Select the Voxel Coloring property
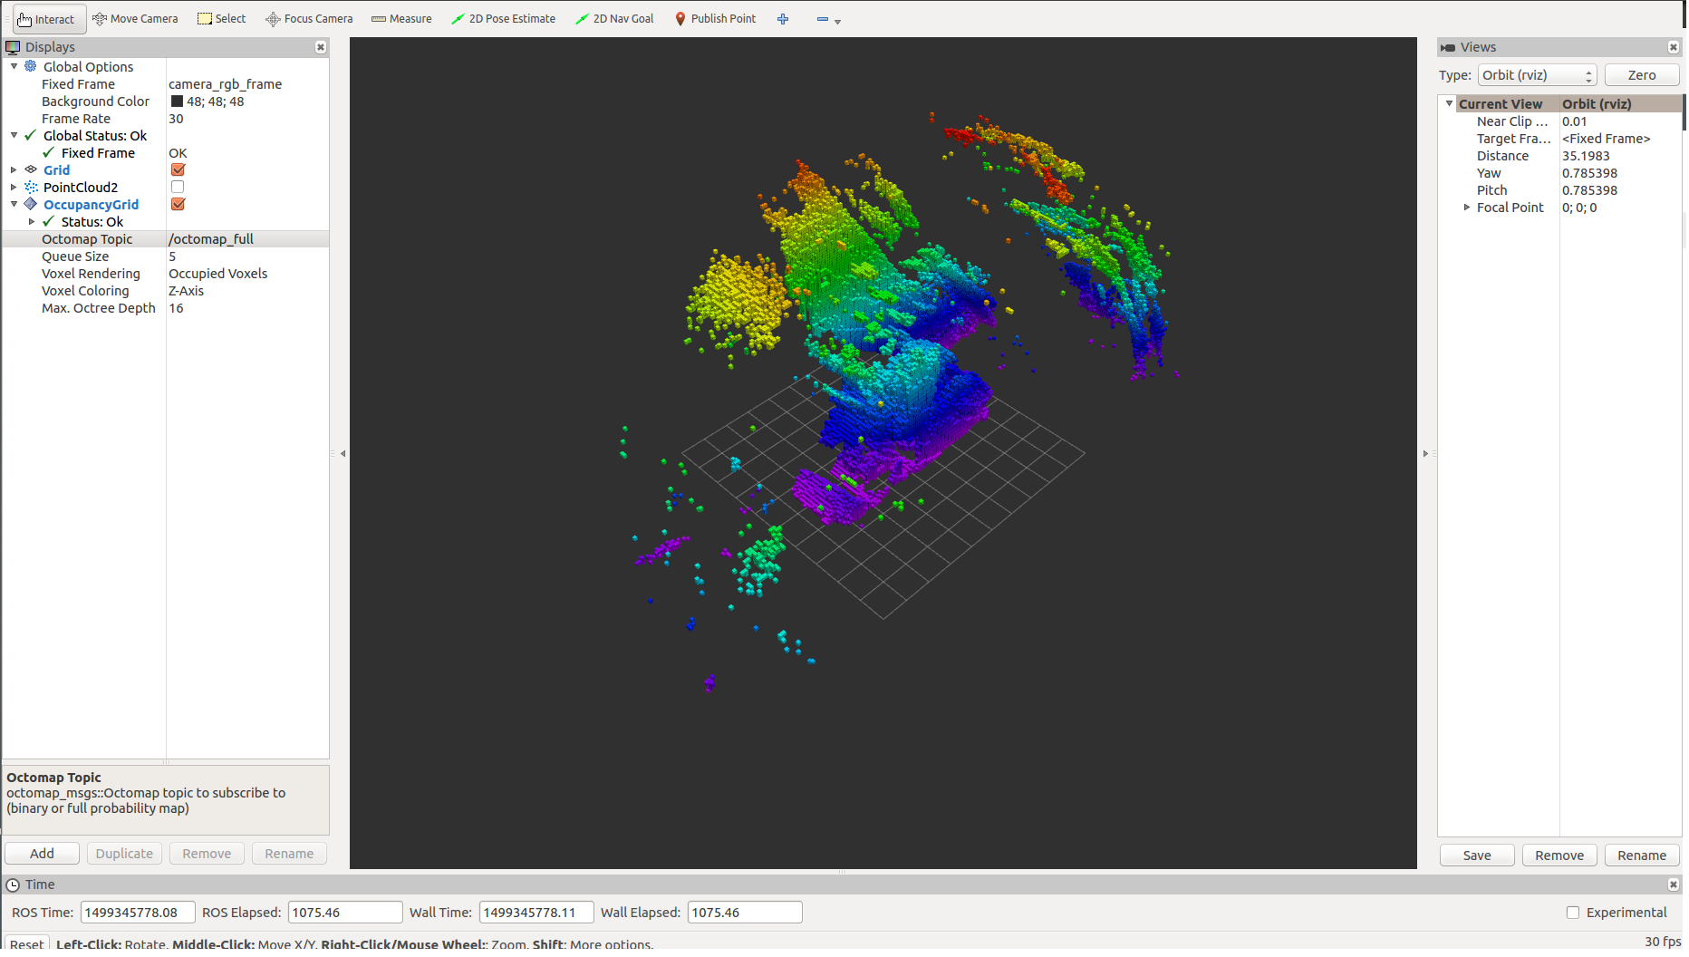The height and width of the screenshot is (957, 1689). [x=85, y=291]
